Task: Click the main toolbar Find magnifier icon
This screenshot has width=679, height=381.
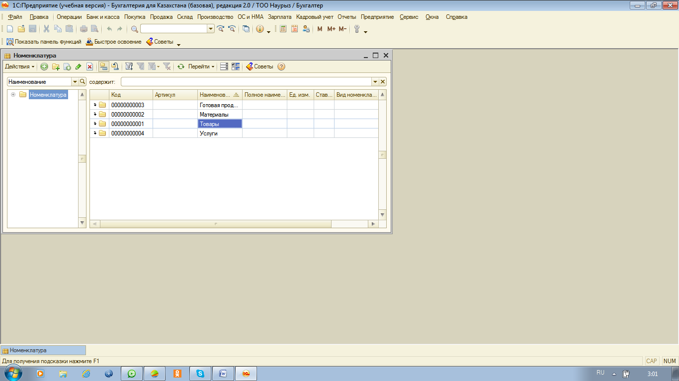Action: tap(134, 29)
